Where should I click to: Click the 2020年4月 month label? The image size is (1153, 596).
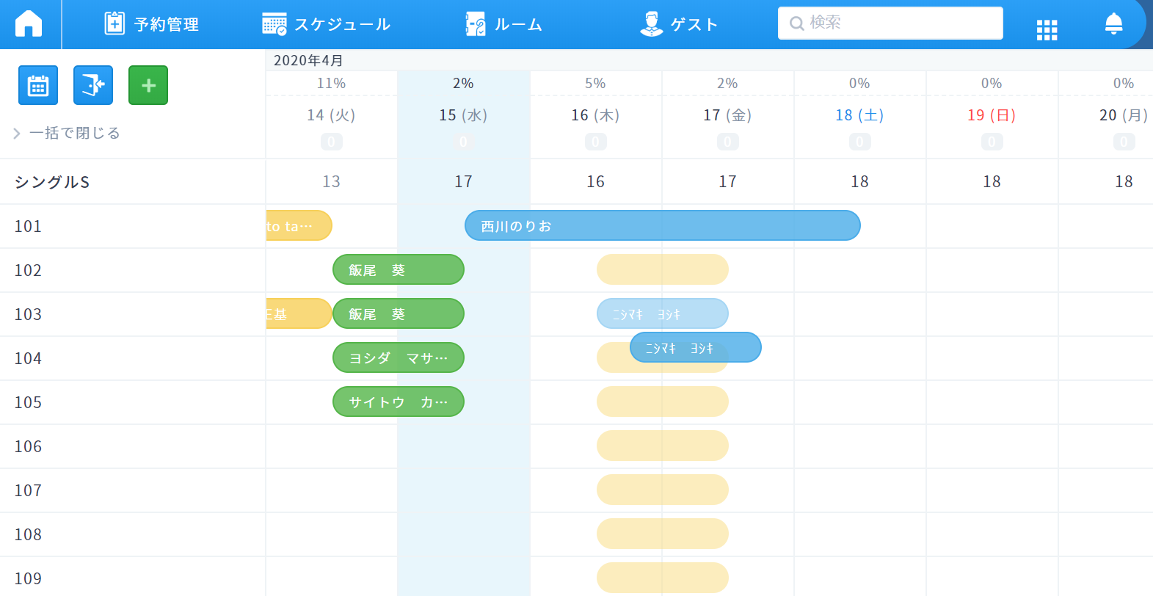click(308, 60)
